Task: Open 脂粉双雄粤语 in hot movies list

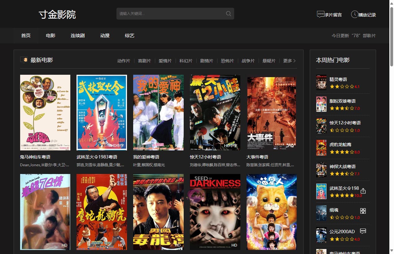Action: (x=342, y=101)
